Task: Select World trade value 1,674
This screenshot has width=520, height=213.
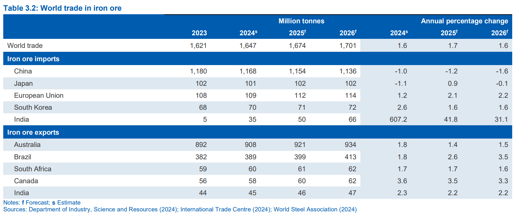Action: pyautogui.click(x=297, y=46)
